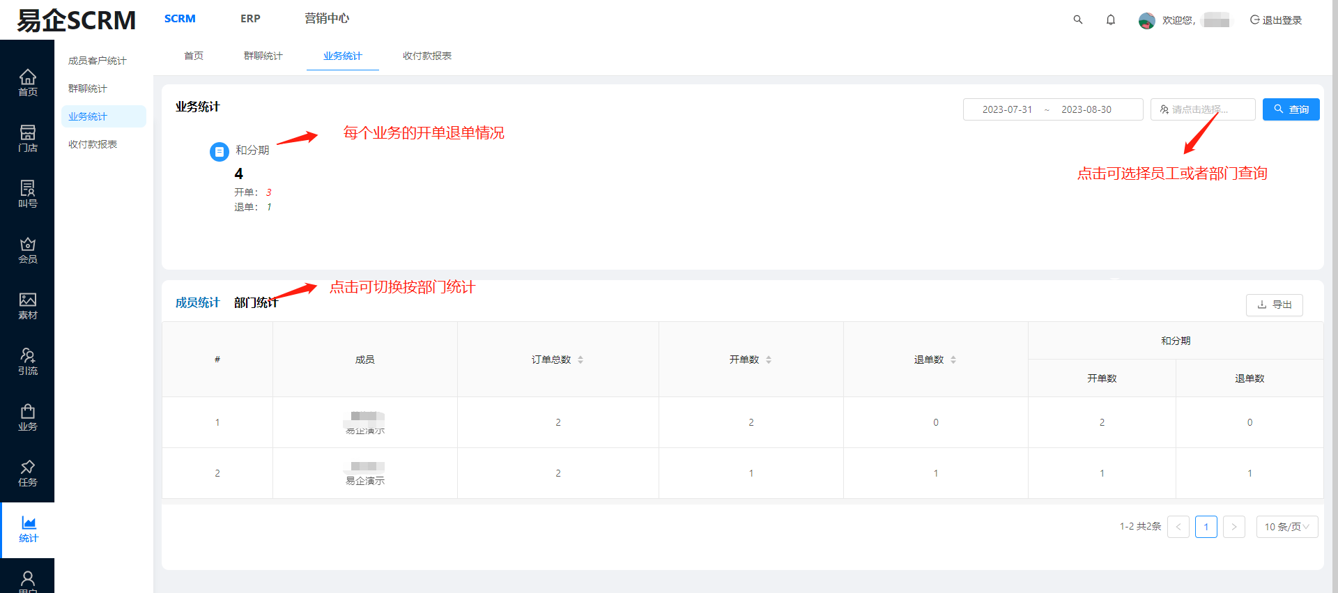Screen dimensions: 1338x593
Task: Click page number 1 button
Action: click(1206, 527)
